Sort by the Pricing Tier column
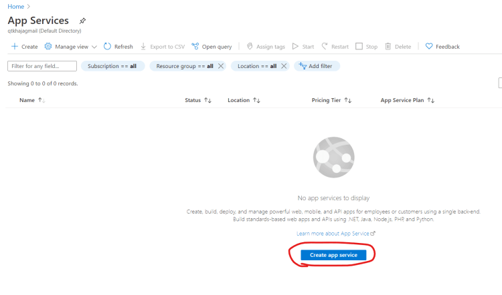This screenshot has height=295, width=502. click(x=332, y=100)
